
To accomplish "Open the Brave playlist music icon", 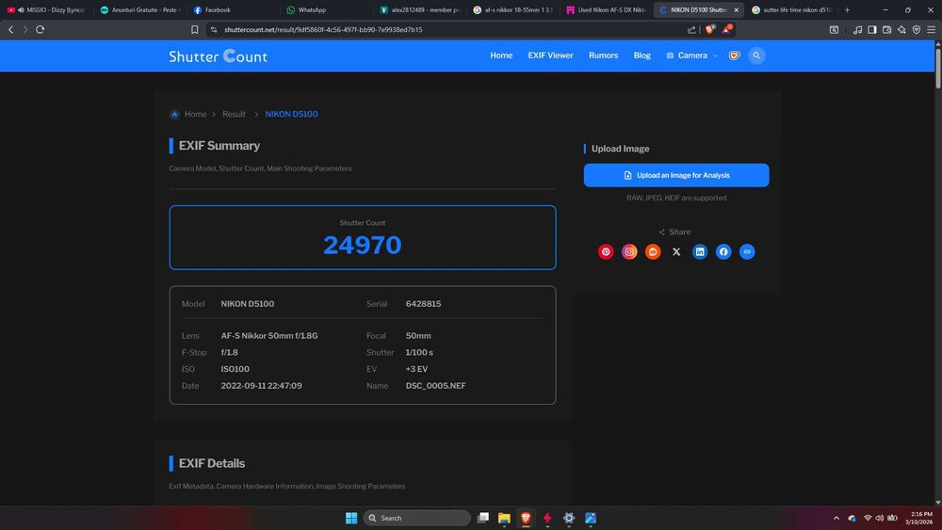I will coord(857,29).
